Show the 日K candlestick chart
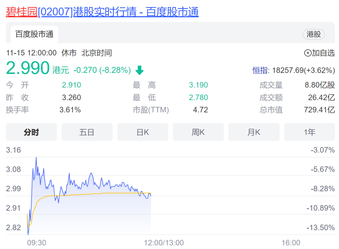This screenshot has height=249, width=339. pyautogui.click(x=143, y=132)
